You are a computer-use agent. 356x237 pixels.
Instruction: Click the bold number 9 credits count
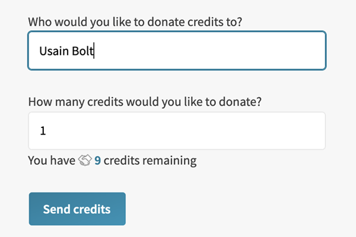pos(97,161)
